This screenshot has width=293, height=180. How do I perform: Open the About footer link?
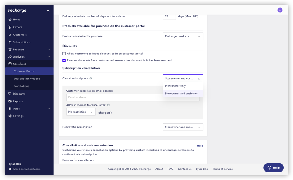point(159,169)
